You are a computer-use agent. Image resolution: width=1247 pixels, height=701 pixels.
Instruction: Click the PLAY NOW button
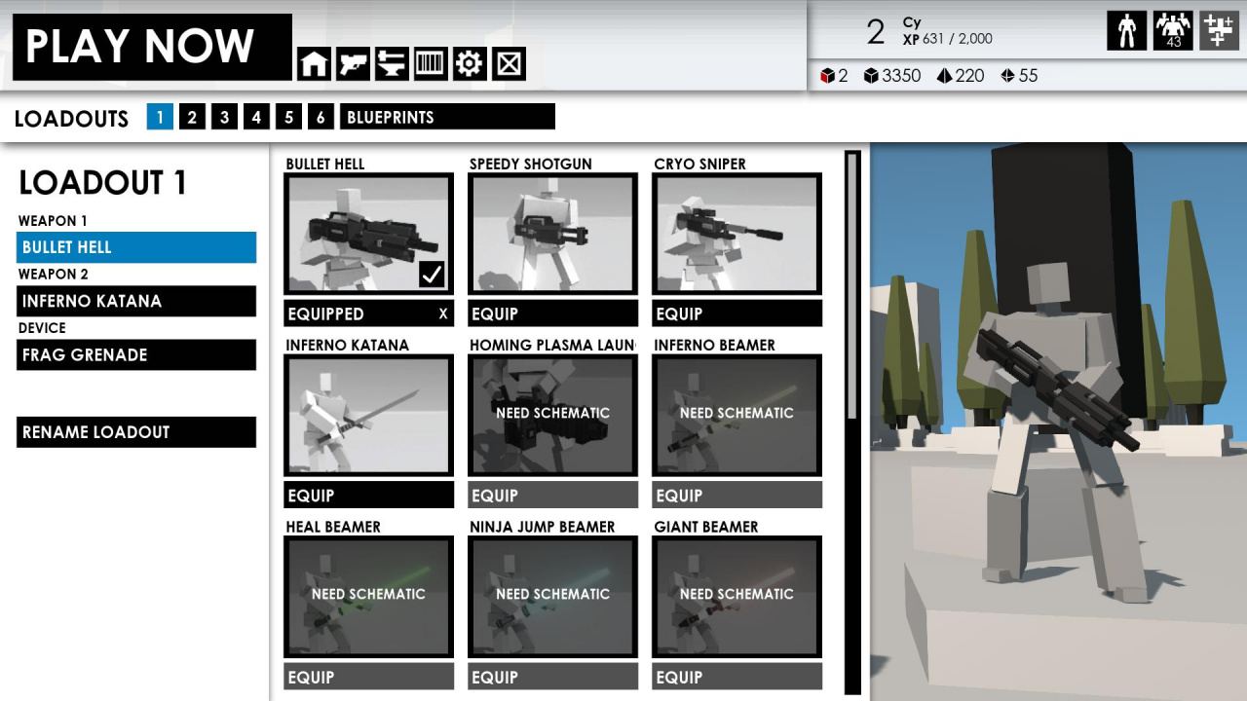152,47
